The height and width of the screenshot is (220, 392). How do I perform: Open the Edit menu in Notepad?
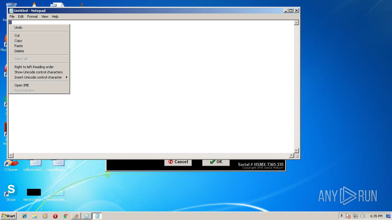[21, 16]
